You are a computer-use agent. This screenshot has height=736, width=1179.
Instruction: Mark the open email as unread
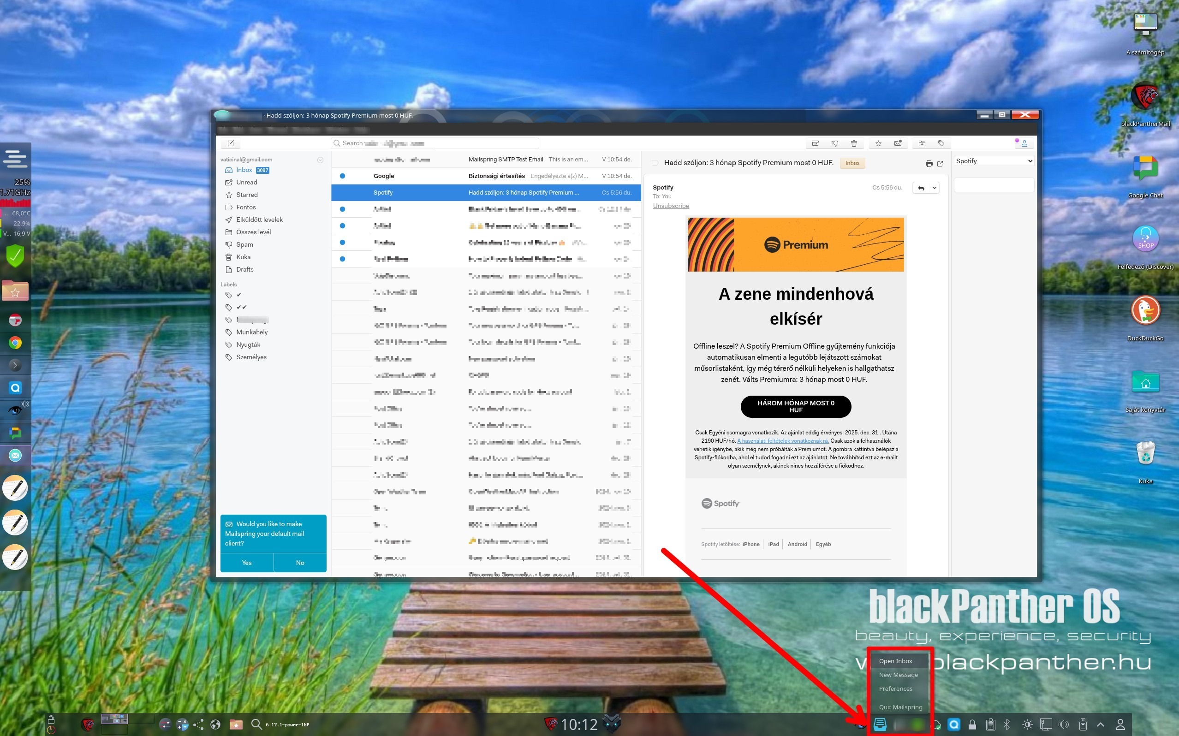898,143
